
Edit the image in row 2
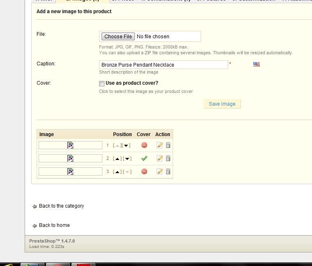click(x=159, y=158)
